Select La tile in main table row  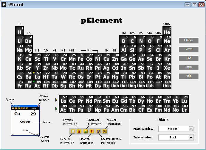pos(37,75)
